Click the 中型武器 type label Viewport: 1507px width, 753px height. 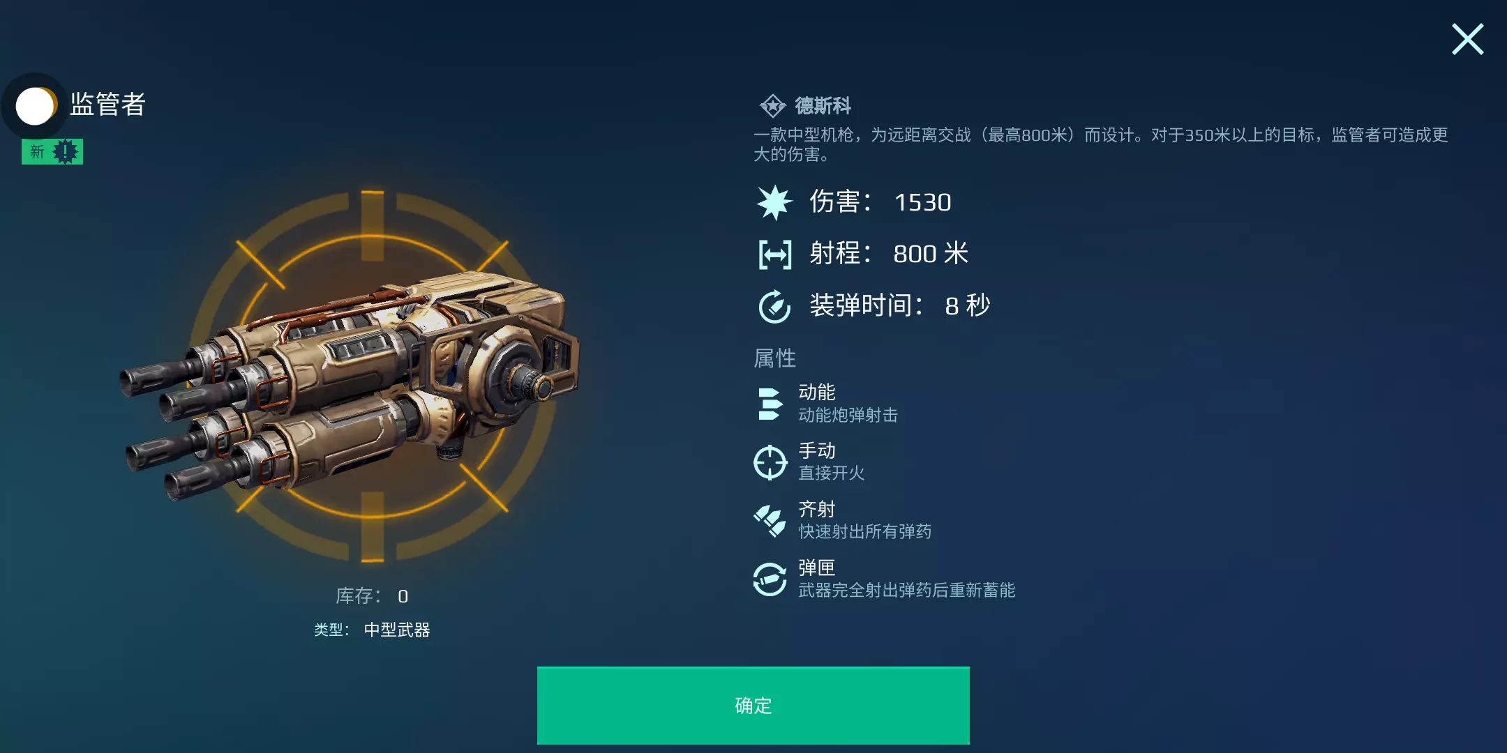pos(397,630)
